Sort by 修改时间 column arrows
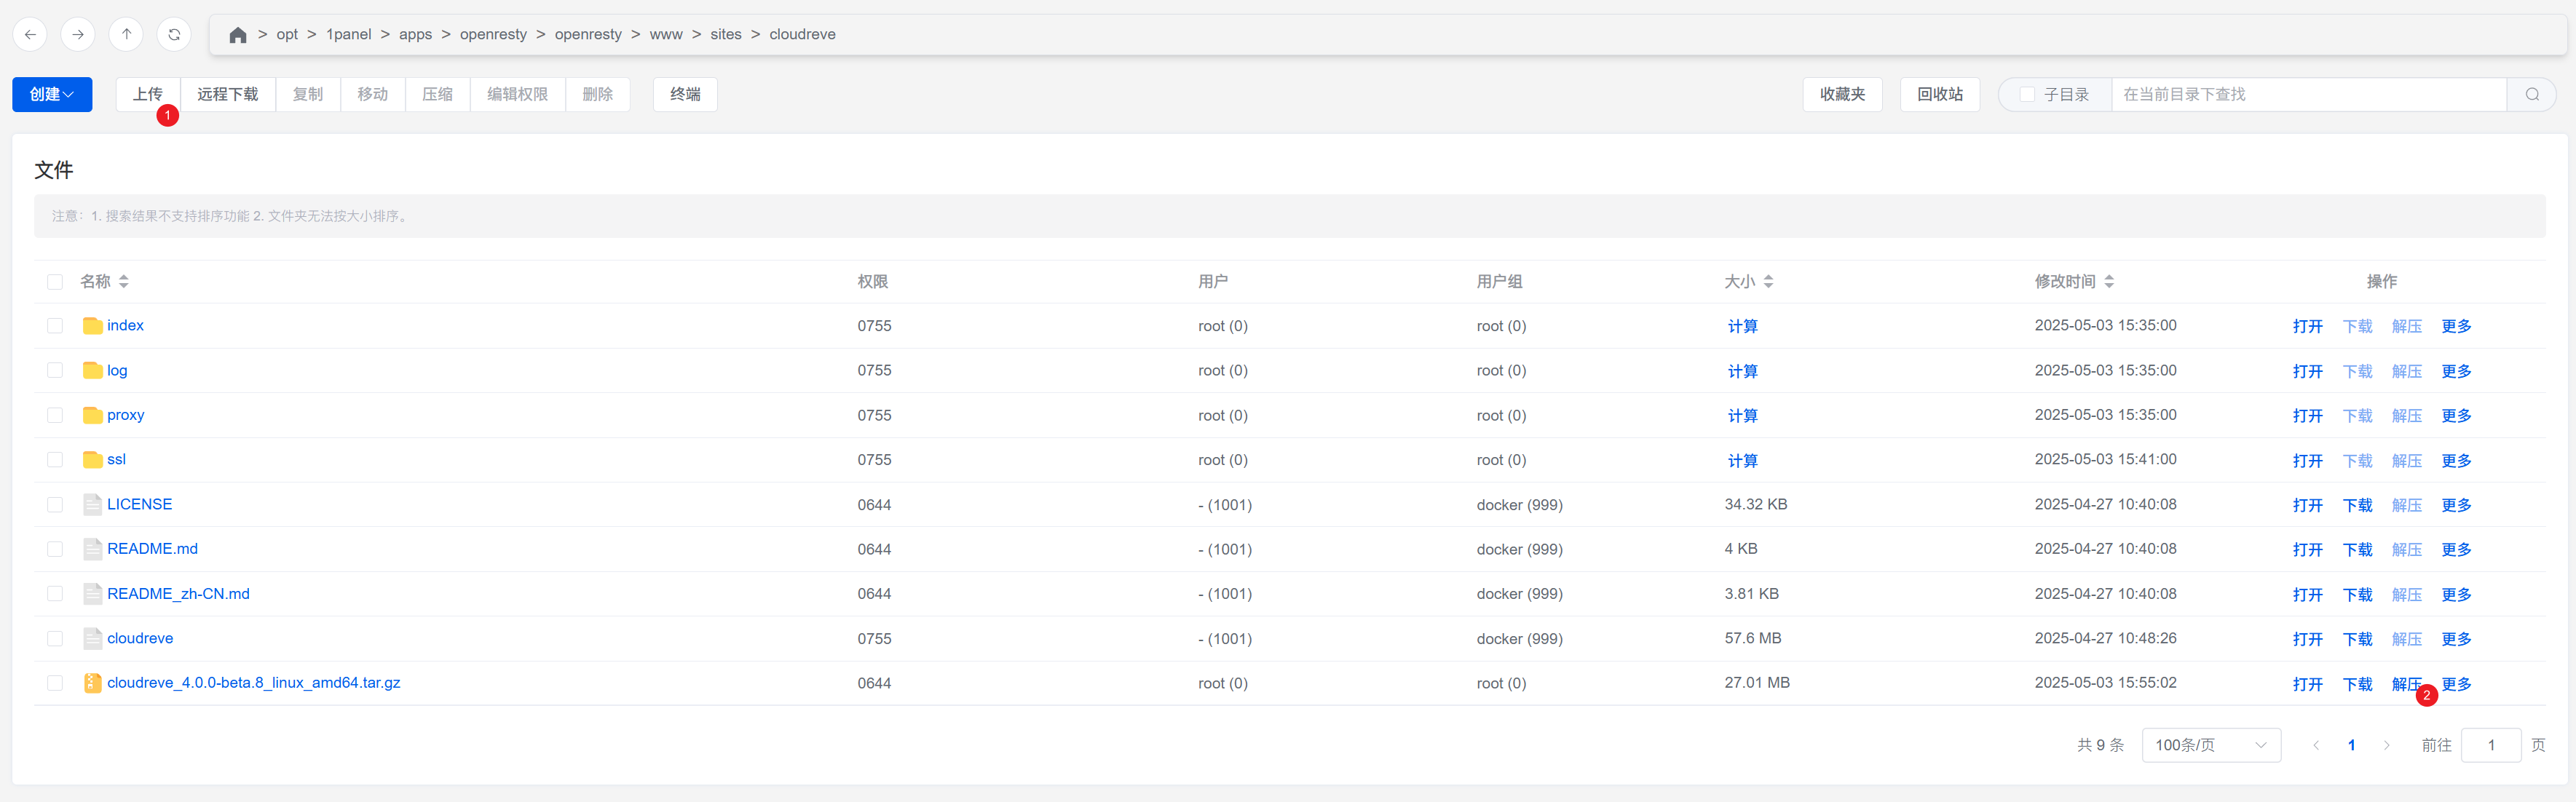The height and width of the screenshot is (802, 2576). click(x=2109, y=282)
